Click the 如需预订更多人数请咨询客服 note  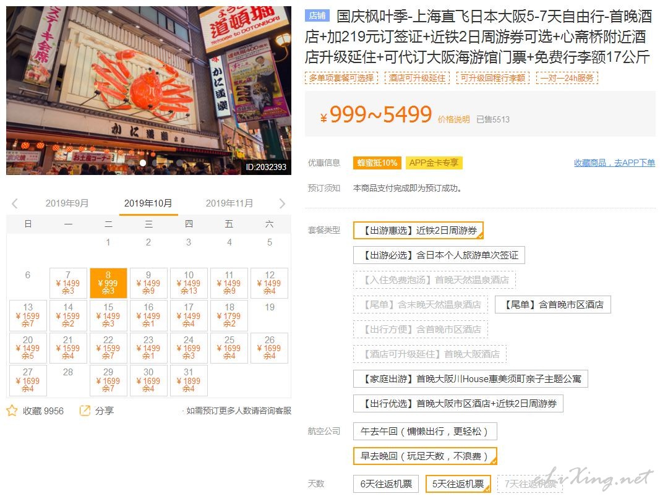[x=239, y=411]
